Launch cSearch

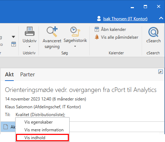(x=153, y=35)
